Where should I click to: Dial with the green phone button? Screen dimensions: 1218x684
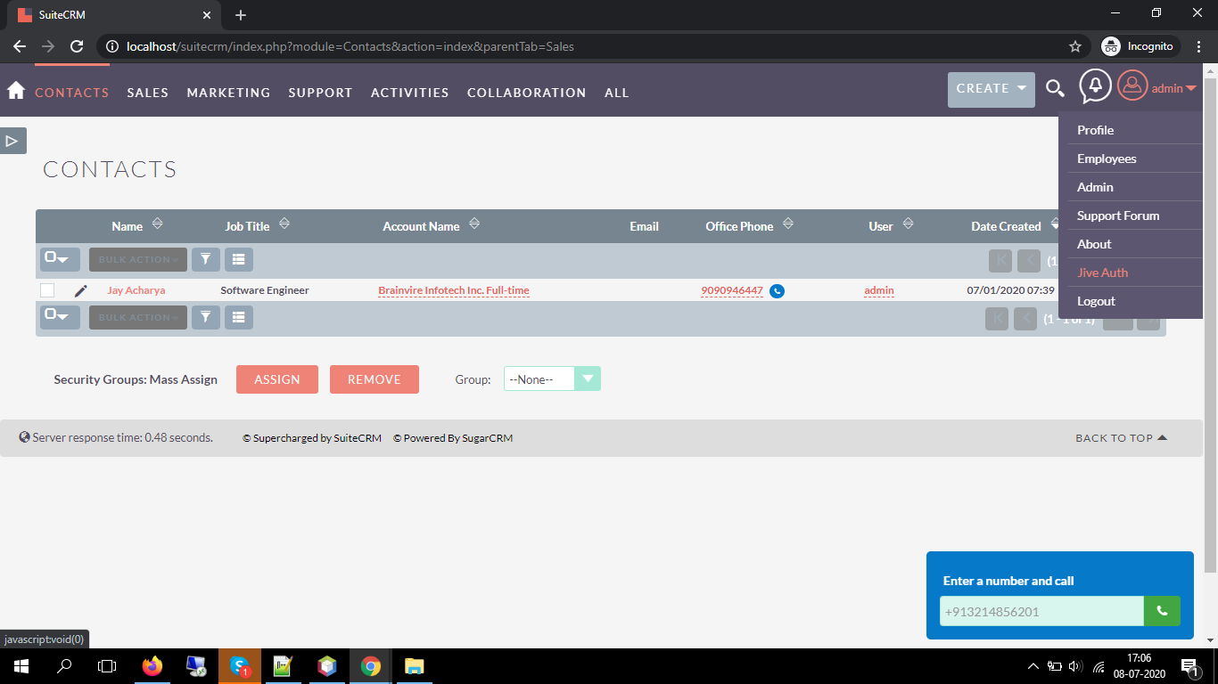[1162, 611]
